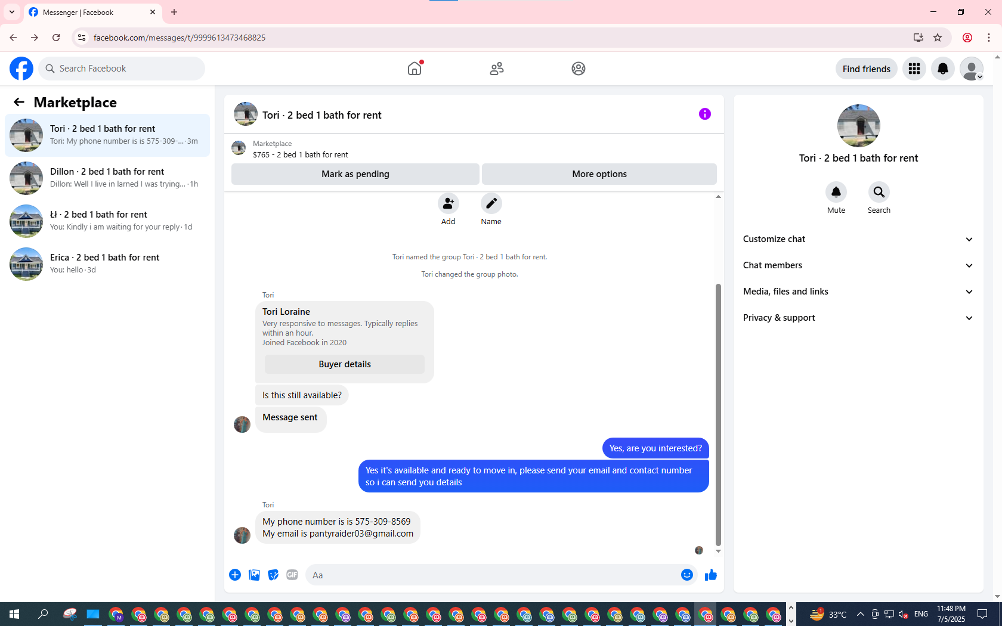The width and height of the screenshot is (1002, 626).
Task: Click Find friends button
Action: click(866, 69)
